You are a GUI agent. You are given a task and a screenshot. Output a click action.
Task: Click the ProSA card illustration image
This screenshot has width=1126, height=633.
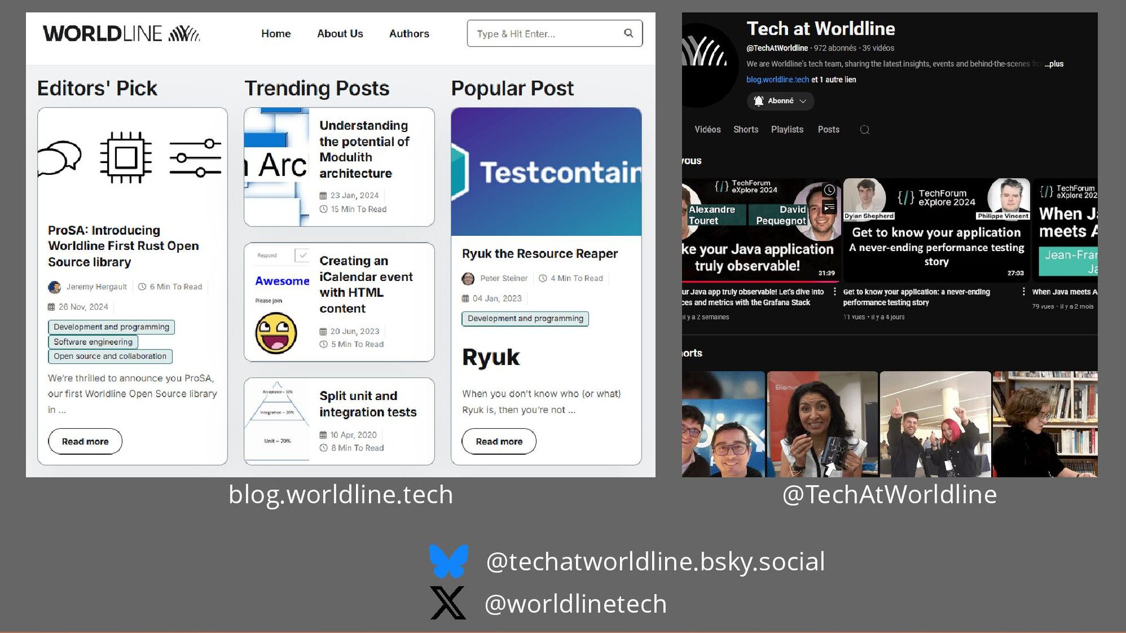click(x=132, y=158)
